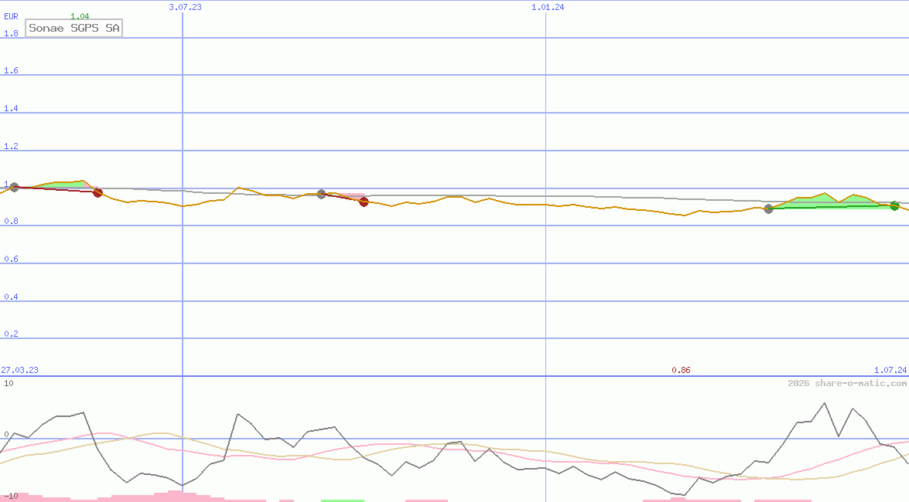909x502 pixels.
Task: Click the 1.8 price axis label
Action: coord(11,33)
